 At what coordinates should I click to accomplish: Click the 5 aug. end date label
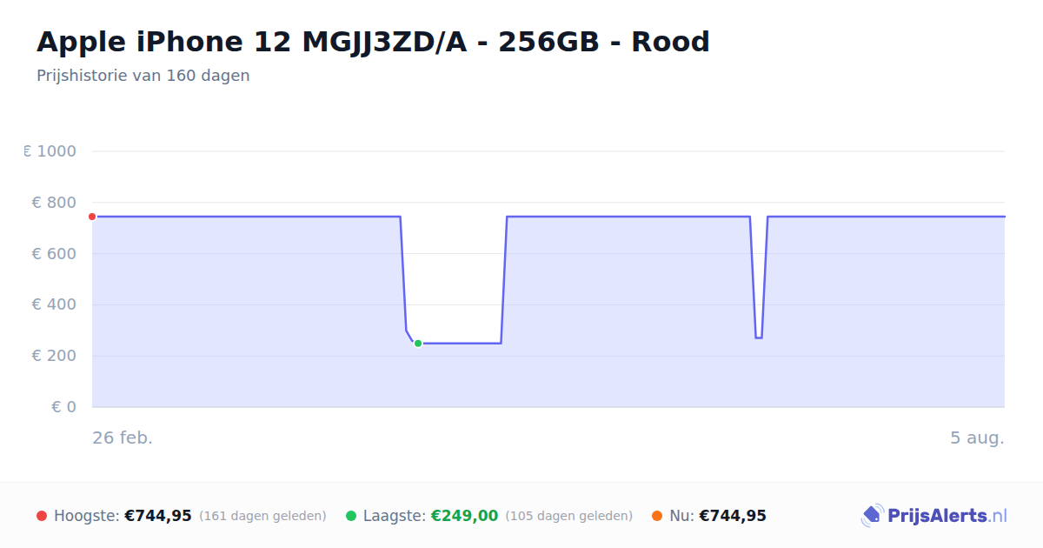pos(977,438)
